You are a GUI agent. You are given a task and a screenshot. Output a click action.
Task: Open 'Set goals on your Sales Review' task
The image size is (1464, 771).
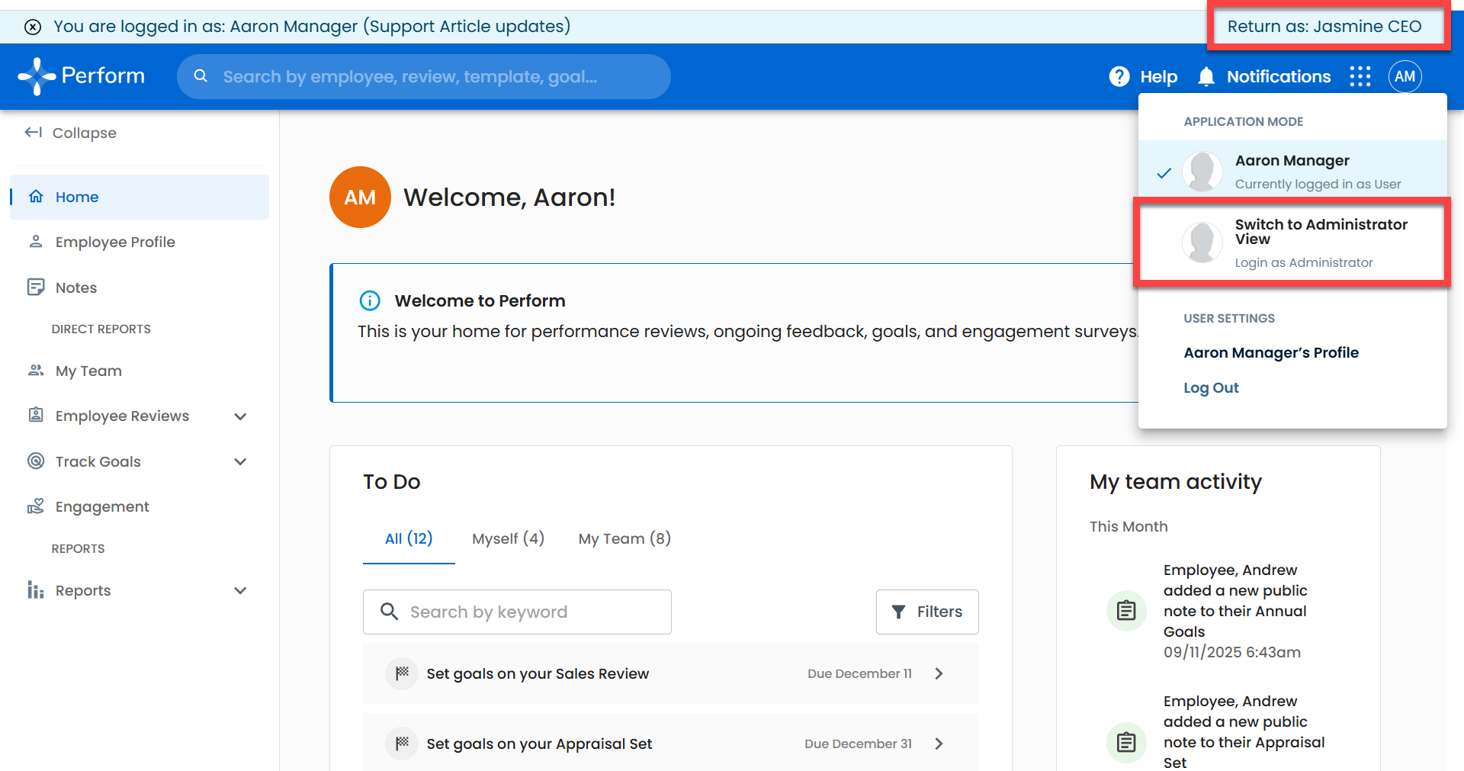[671, 673]
